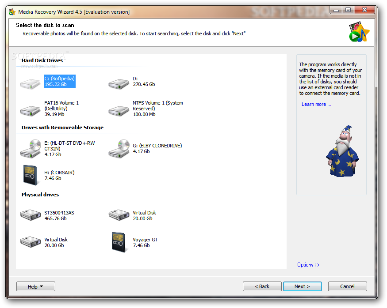Viewport: 387px width, 308px height.
Task: Click the 'Hard Disk Drives' section heading
Action: pyautogui.click(x=42, y=60)
